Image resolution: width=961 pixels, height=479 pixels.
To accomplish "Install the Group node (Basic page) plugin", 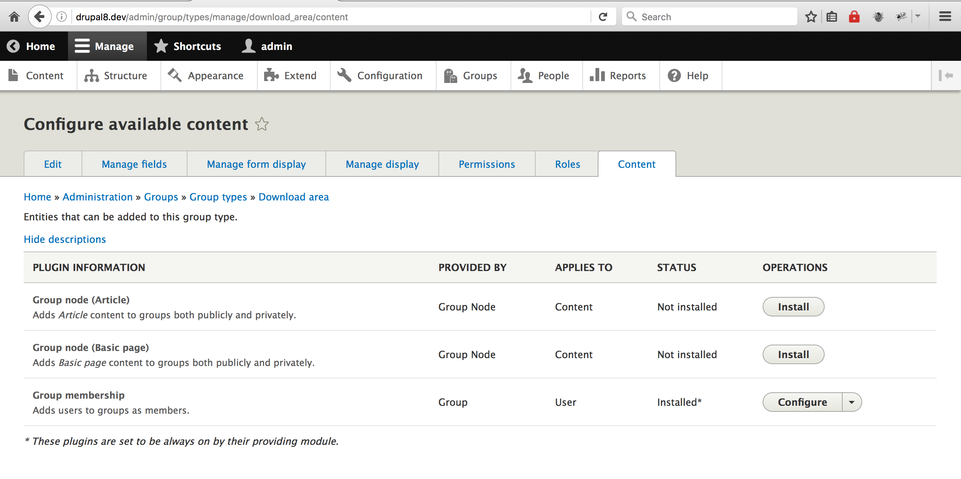I will click(x=793, y=354).
